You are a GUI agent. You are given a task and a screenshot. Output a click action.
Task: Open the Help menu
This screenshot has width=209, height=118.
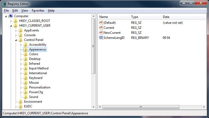pos(51,11)
